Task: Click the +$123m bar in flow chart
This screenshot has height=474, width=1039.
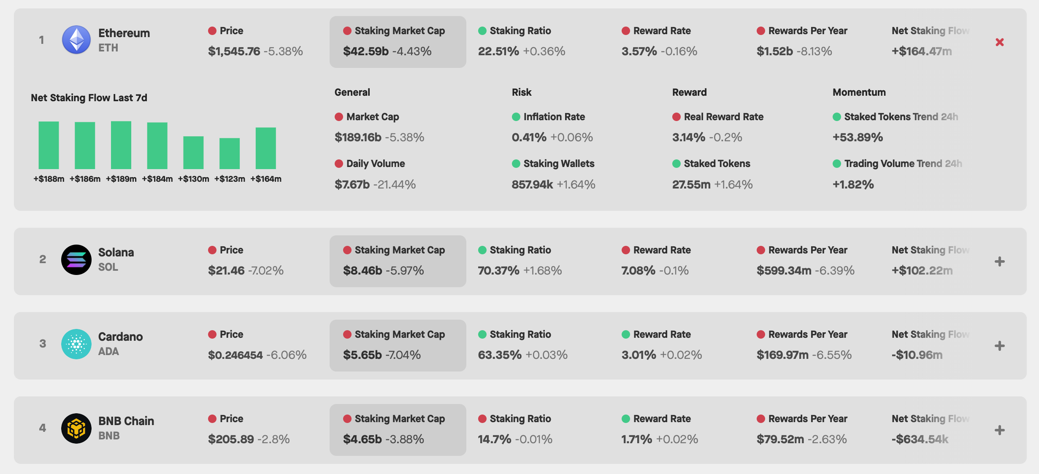Action: [230, 154]
